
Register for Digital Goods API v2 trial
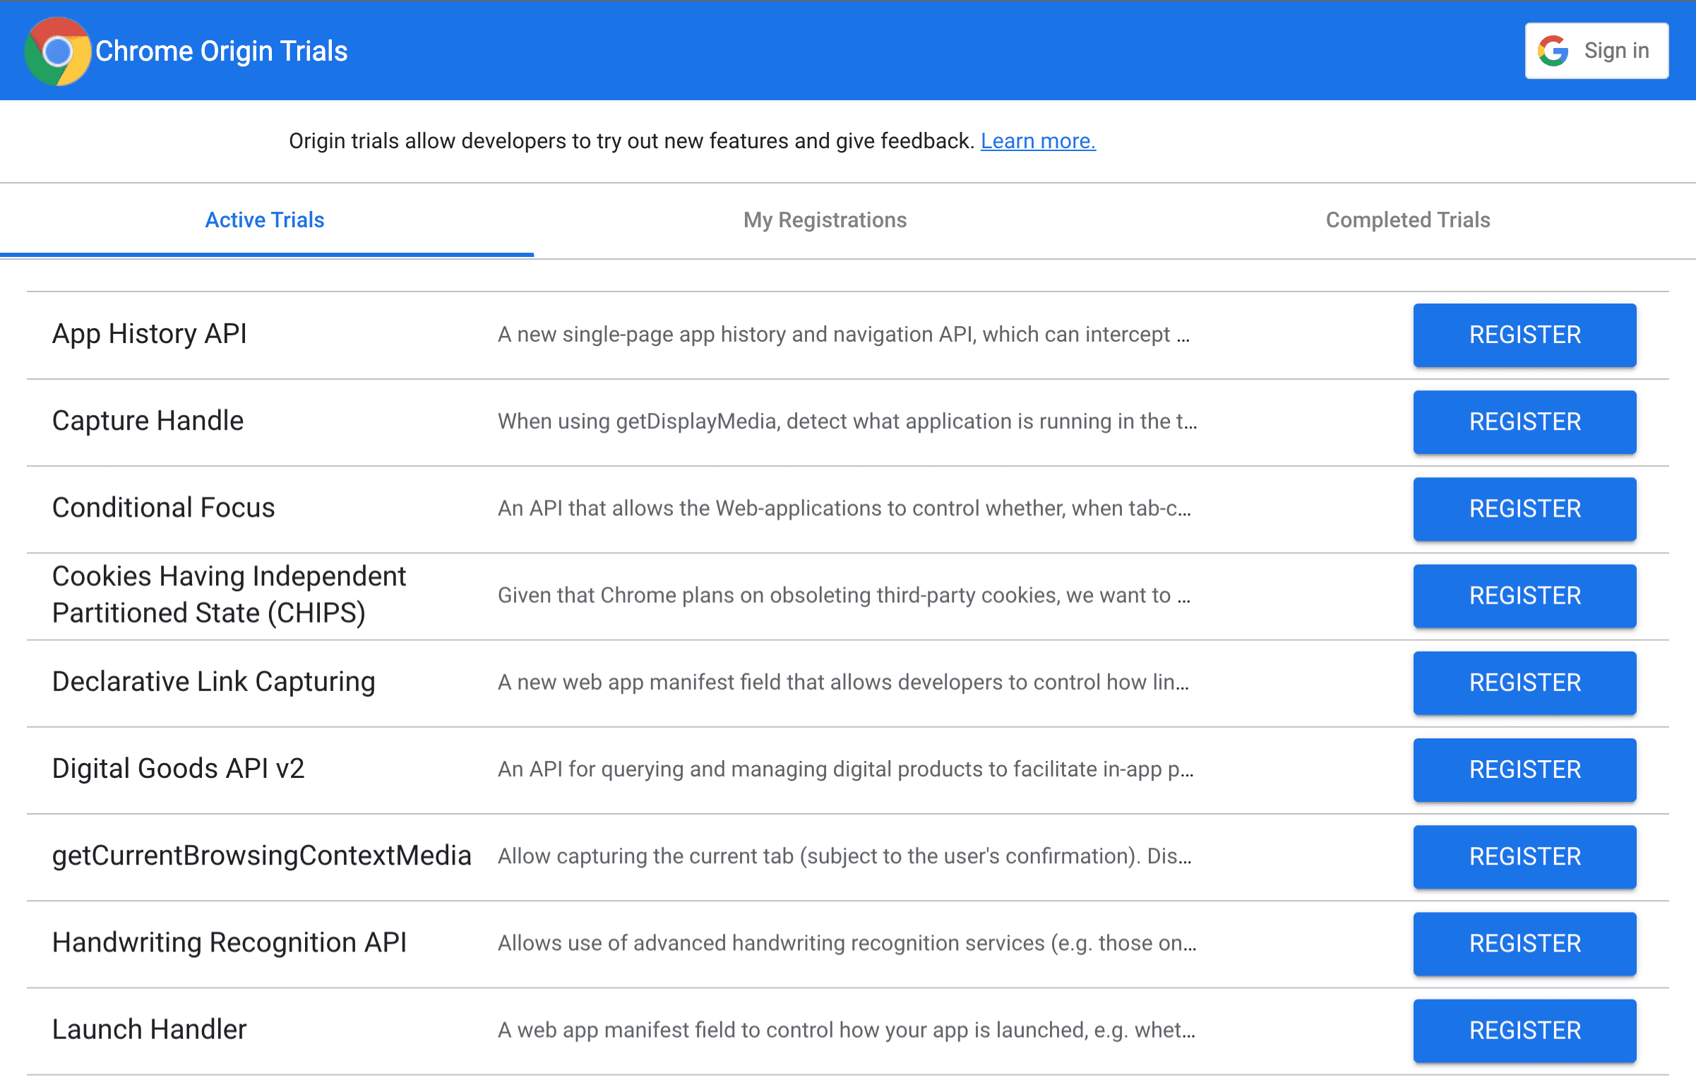click(1523, 769)
